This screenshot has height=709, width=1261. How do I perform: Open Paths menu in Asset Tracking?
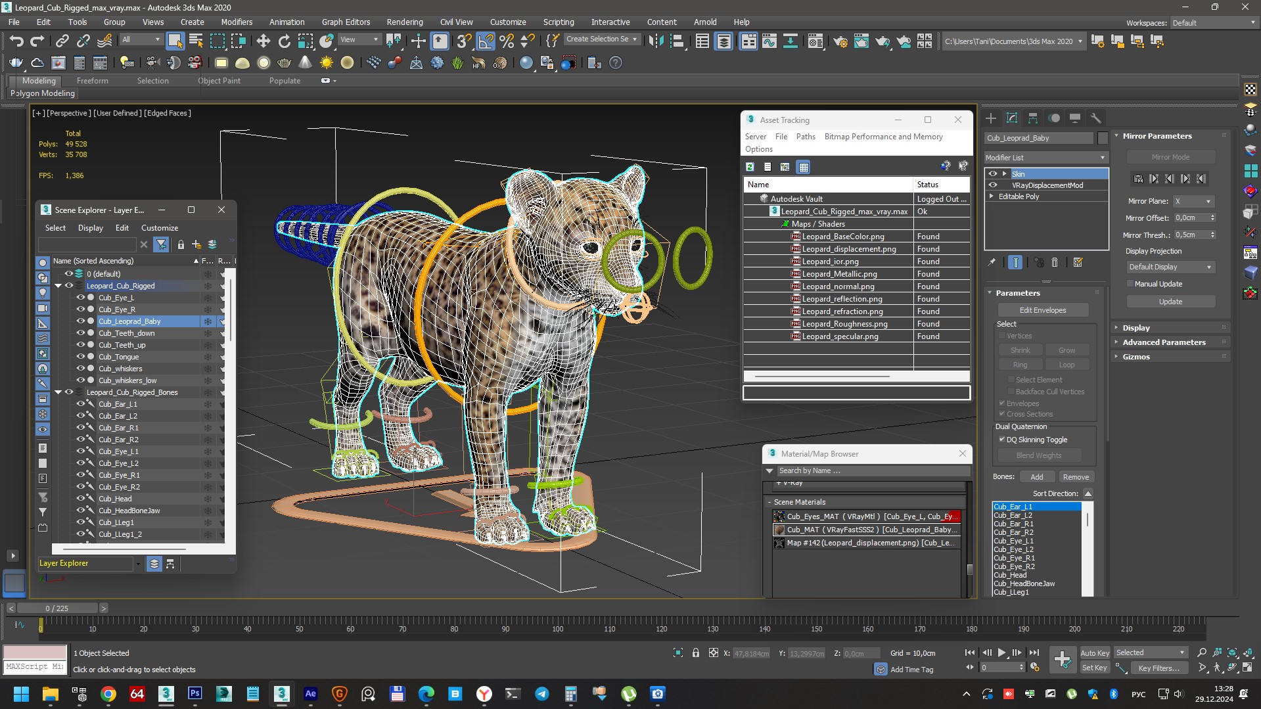(806, 137)
